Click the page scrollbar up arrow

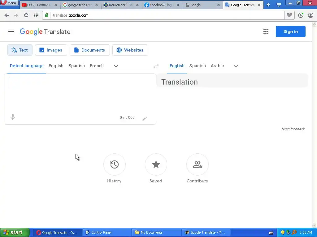[x=315, y=24]
